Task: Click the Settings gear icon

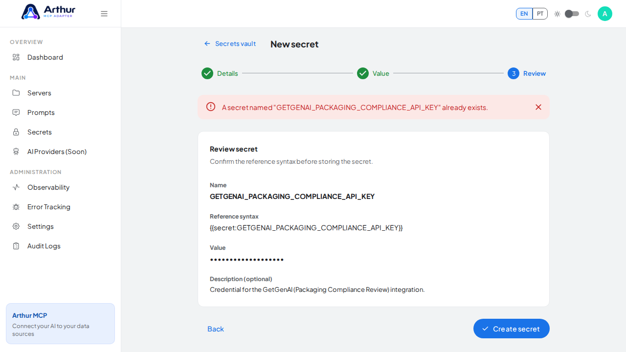Action: 16,226
